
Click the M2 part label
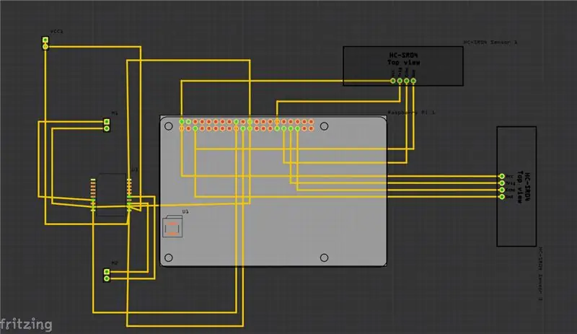coord(115,263)
